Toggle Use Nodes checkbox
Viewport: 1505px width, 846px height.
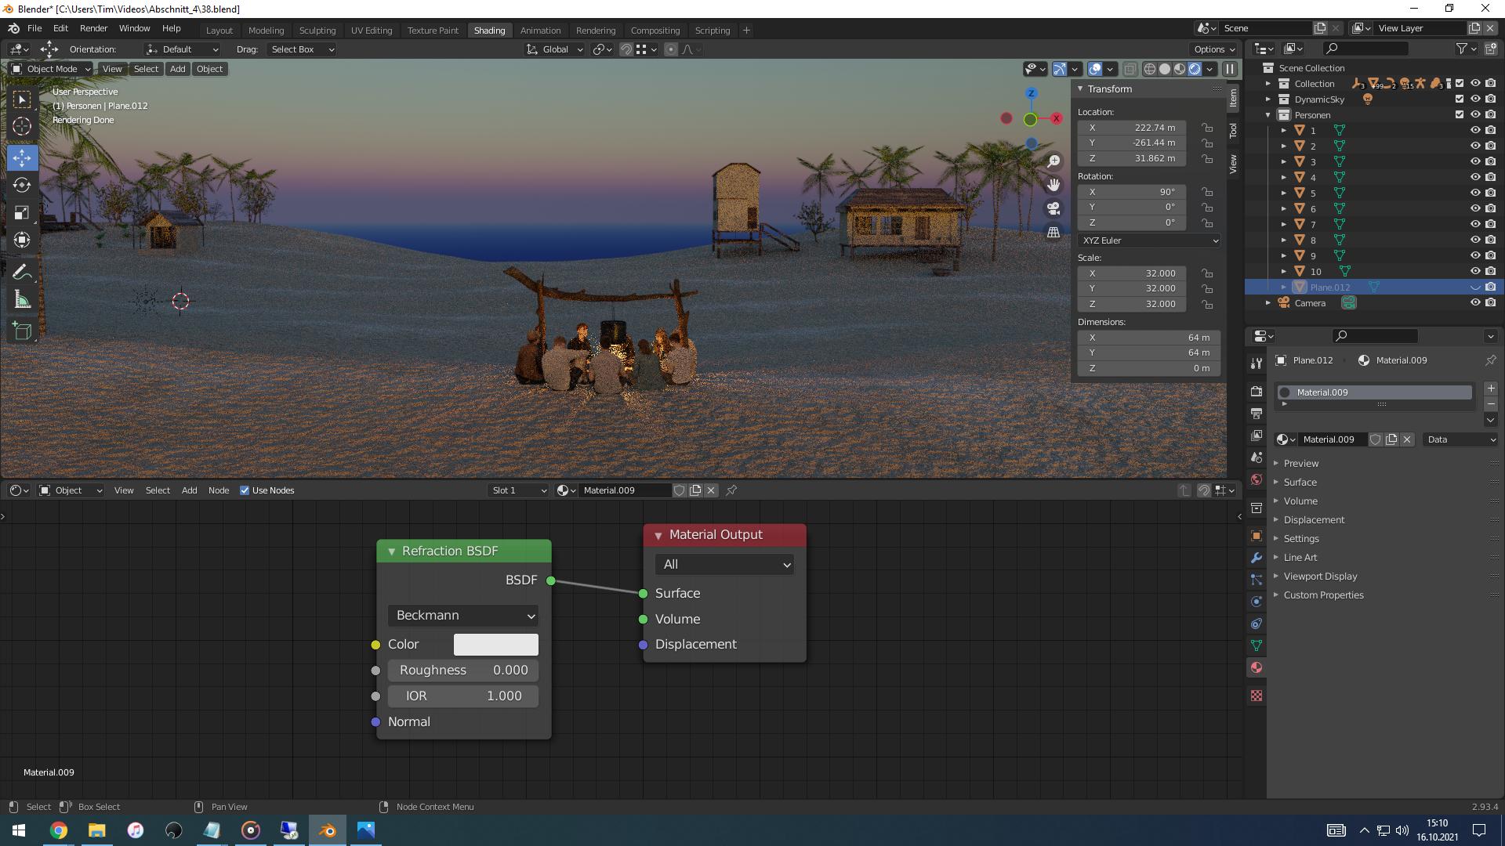coord(245,490)
